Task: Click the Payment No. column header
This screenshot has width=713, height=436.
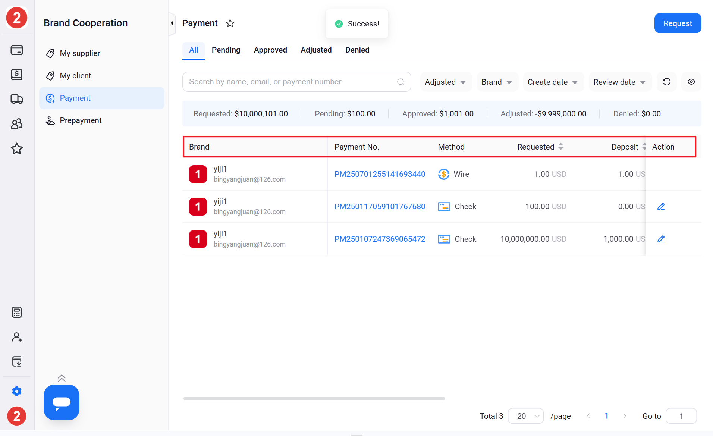Action: 356,147
